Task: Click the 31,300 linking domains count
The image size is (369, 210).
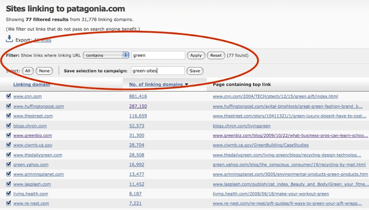Action: pos(137,135)
